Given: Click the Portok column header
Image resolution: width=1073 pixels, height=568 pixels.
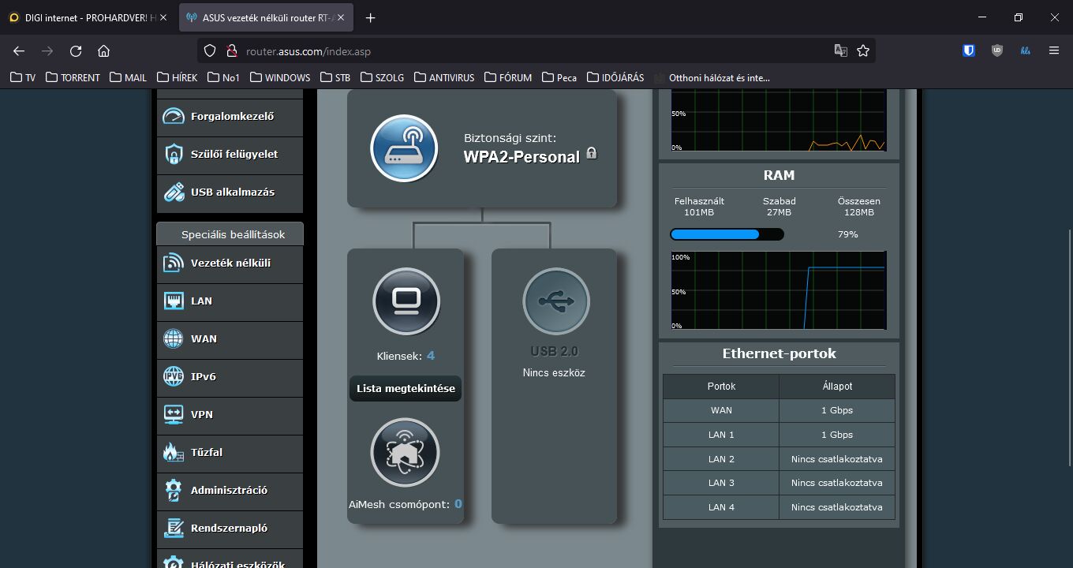Looking at the screenshot, I should pos(721,387).
